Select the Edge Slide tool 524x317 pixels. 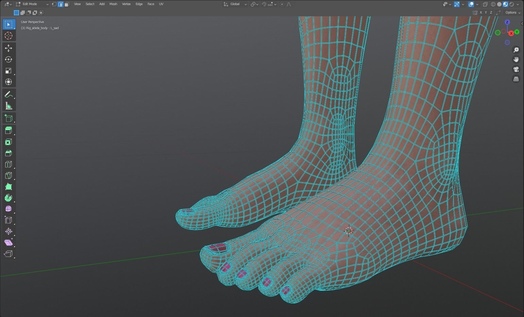[x=9, y=220]
